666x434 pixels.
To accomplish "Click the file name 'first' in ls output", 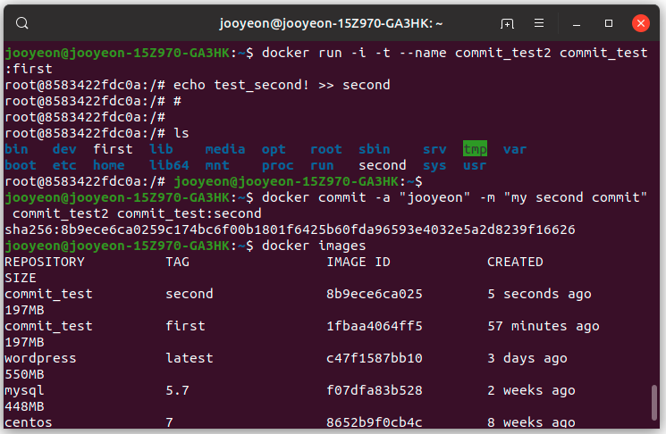I will pyautogui.click(x=113, y=149).
